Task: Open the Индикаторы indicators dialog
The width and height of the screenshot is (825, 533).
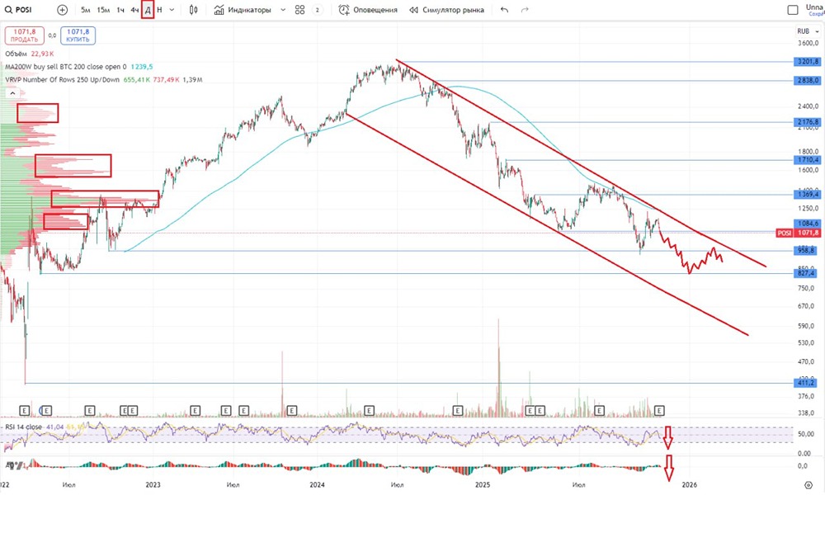Action: pyautogui.click(x=243, y=9)
